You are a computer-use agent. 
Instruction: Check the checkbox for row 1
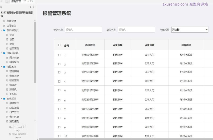click(59, 55)
